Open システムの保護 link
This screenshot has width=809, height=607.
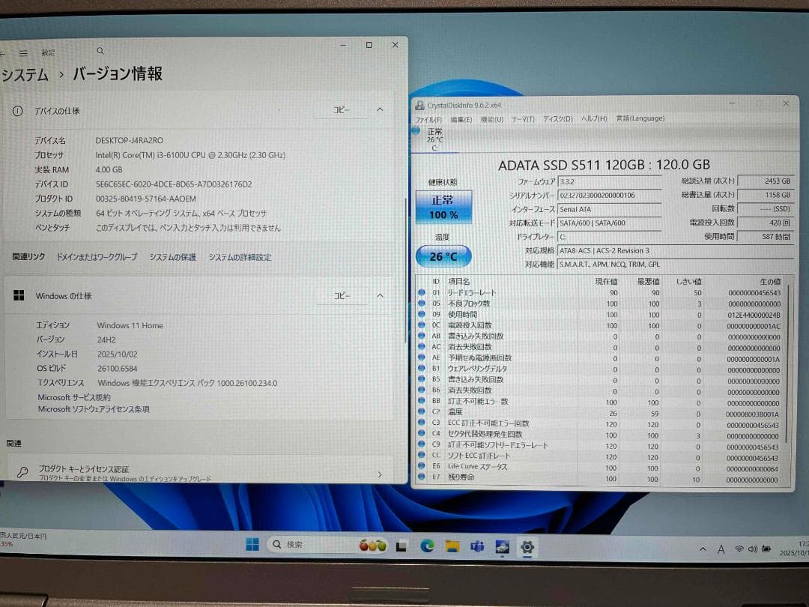coord(173,257)
